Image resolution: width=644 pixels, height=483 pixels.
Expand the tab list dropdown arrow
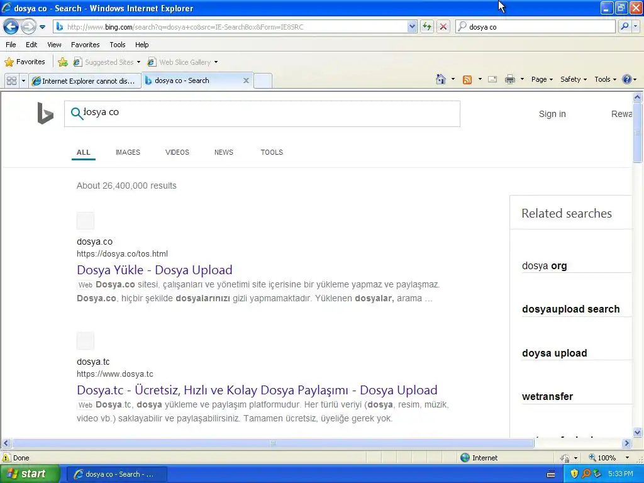(23, 81)
